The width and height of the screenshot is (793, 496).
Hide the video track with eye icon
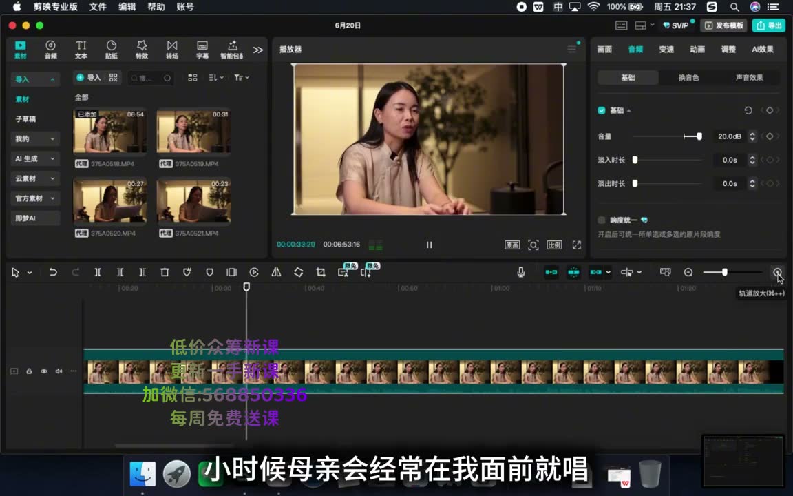tap(44, 371)
